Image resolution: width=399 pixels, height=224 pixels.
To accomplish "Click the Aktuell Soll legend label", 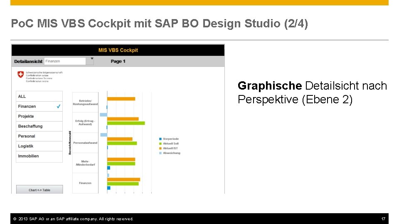I will coord(171,144).
